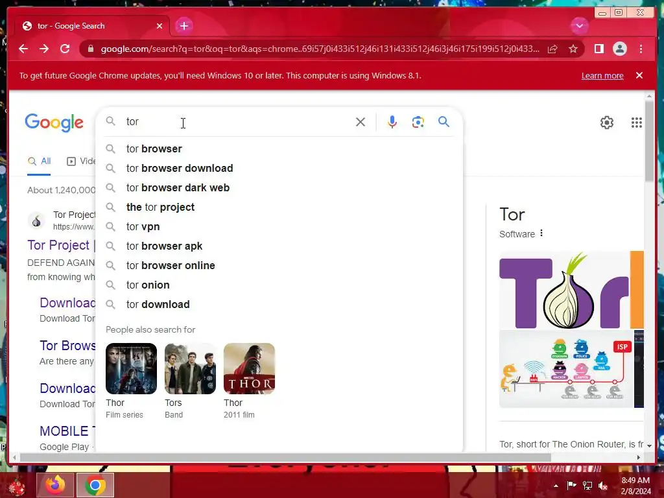Select suggestion 'tor browser download'
This screenshot has width=664, height=498.
(279, 168)
